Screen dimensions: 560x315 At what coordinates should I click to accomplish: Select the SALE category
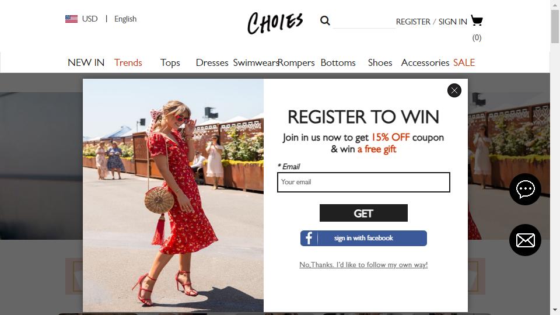464,62
